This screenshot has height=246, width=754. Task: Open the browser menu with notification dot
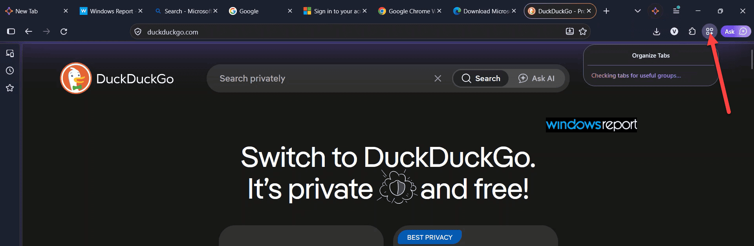coord(676,11)
